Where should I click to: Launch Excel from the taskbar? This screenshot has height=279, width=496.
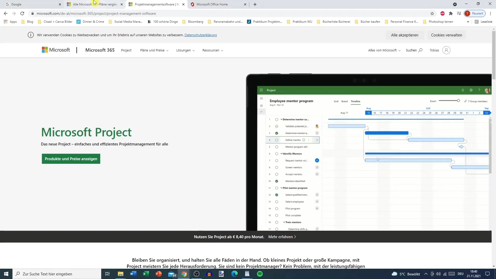(x=146, y=274)
